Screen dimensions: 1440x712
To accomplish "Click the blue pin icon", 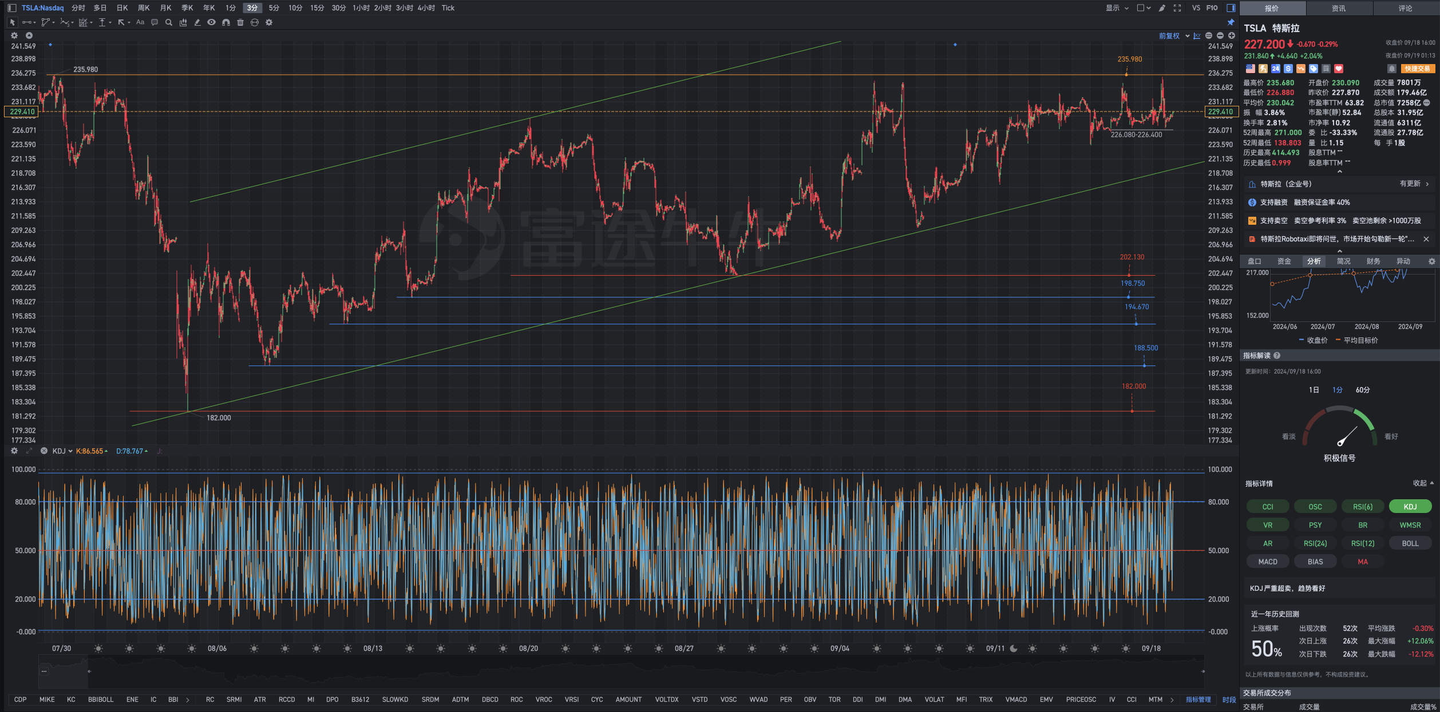I will coord(1231,22).
